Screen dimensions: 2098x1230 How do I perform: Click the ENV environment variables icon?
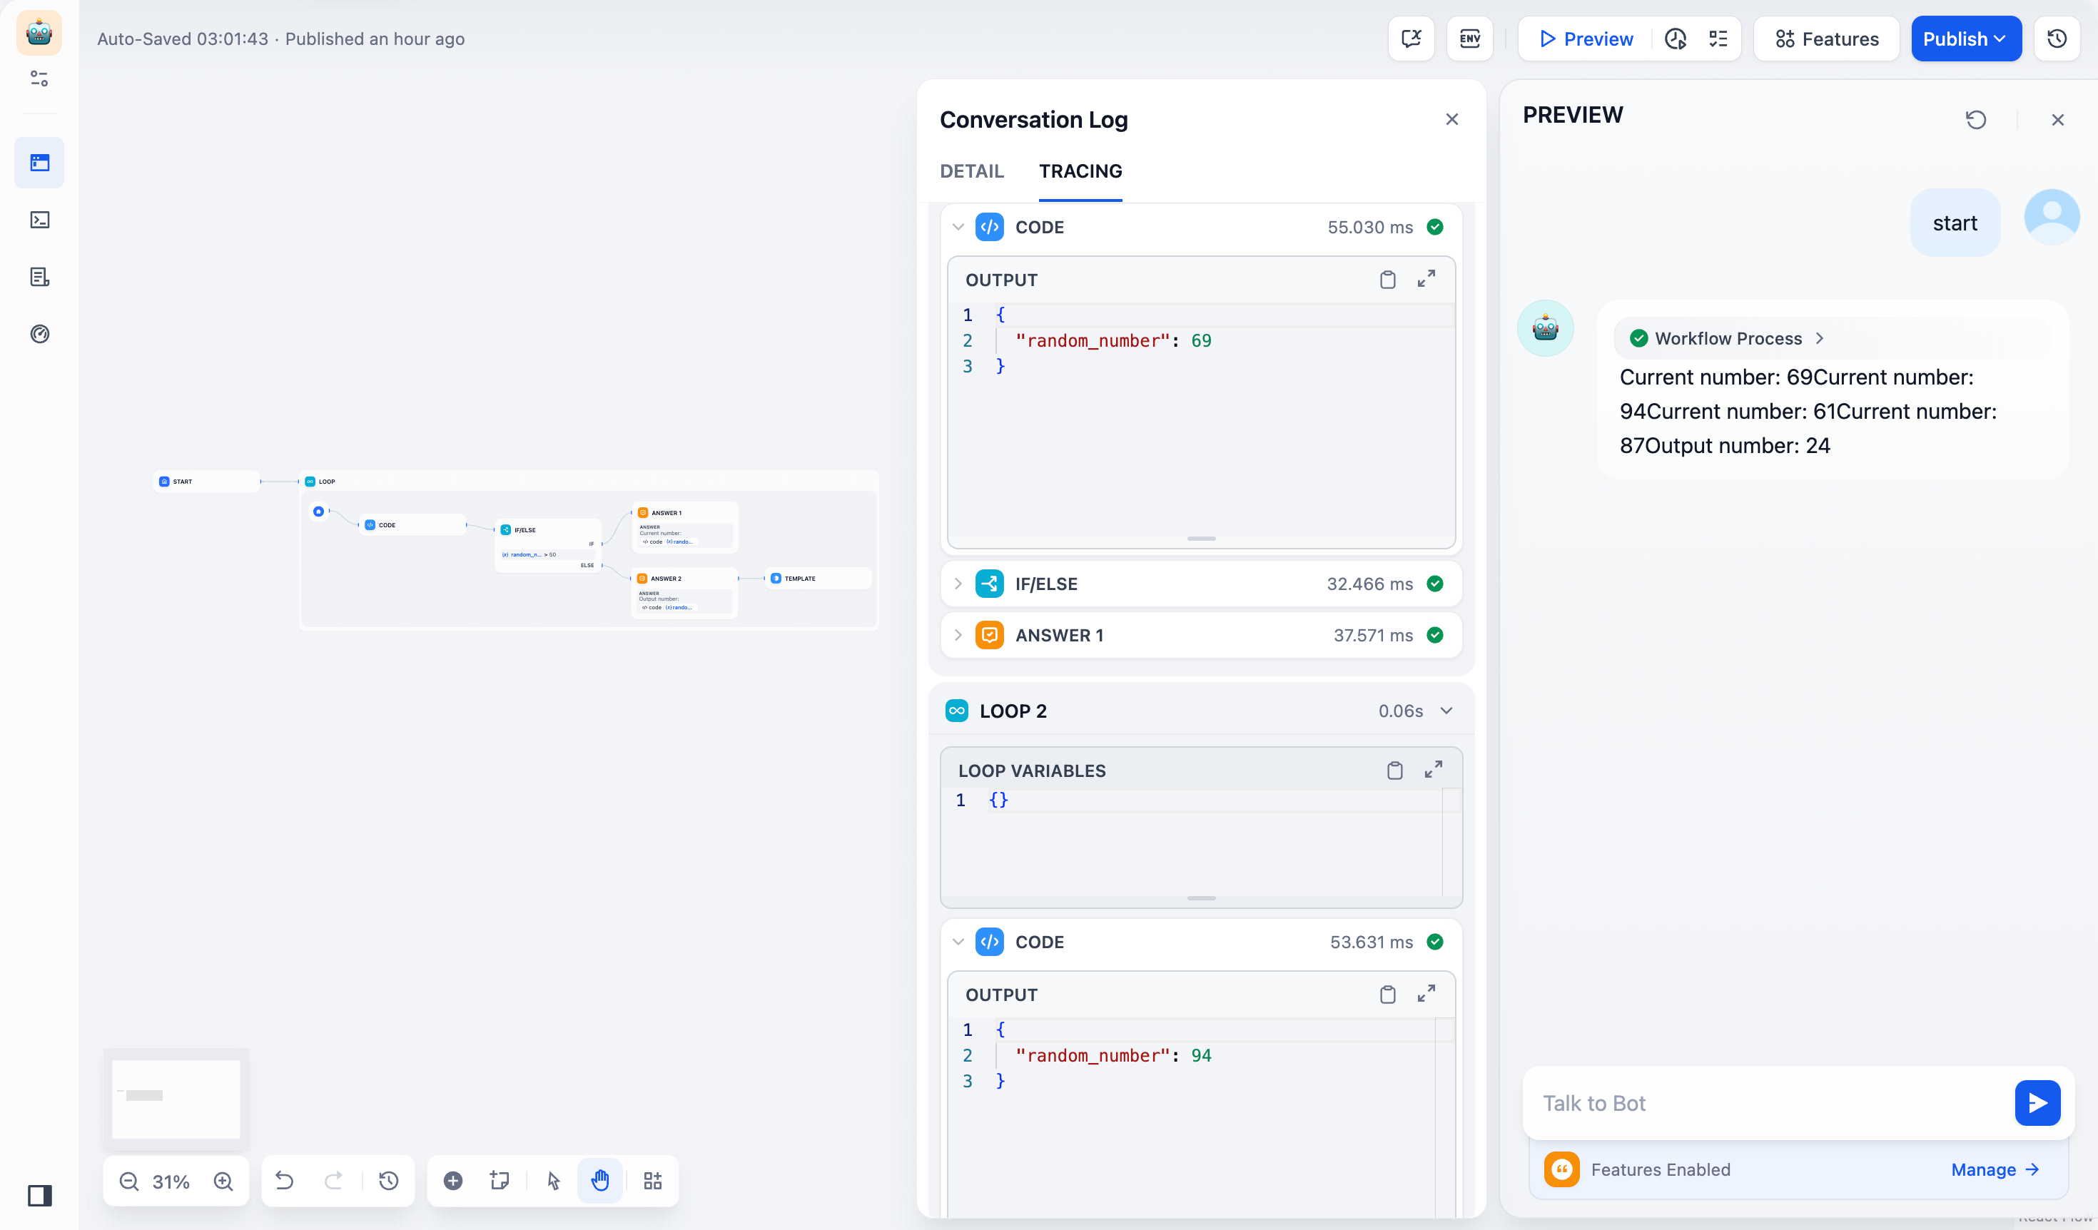[1469, 39]
